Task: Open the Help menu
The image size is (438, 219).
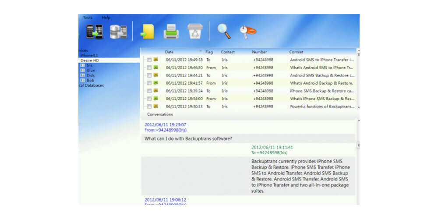Action: pos(106,18)
